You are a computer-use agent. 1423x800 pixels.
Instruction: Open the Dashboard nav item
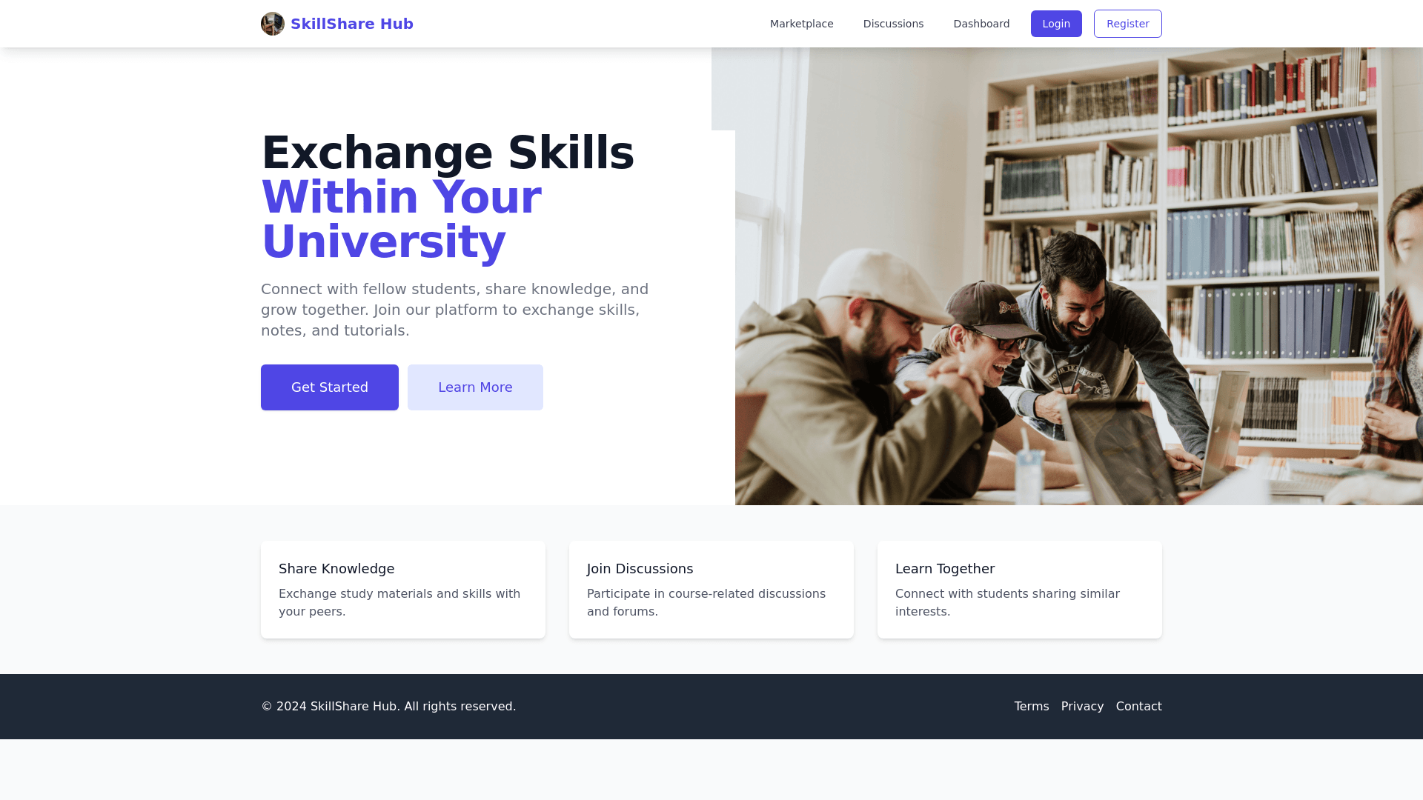[x=981, y=24]
